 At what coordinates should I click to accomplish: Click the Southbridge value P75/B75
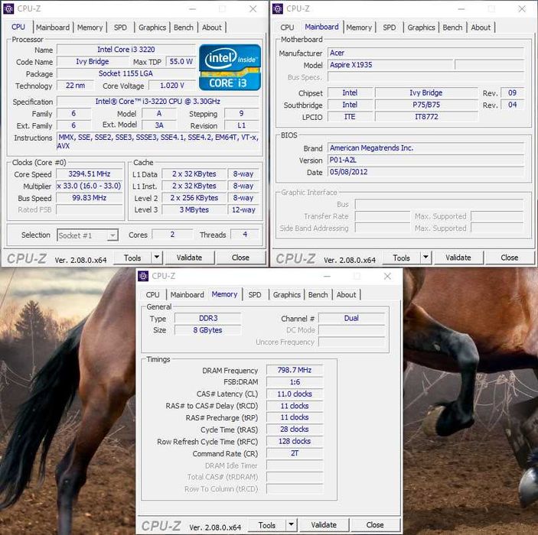click(x=426, y=105)
